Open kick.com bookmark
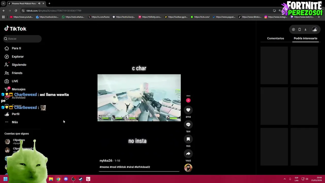 click(x=200, y=17)
